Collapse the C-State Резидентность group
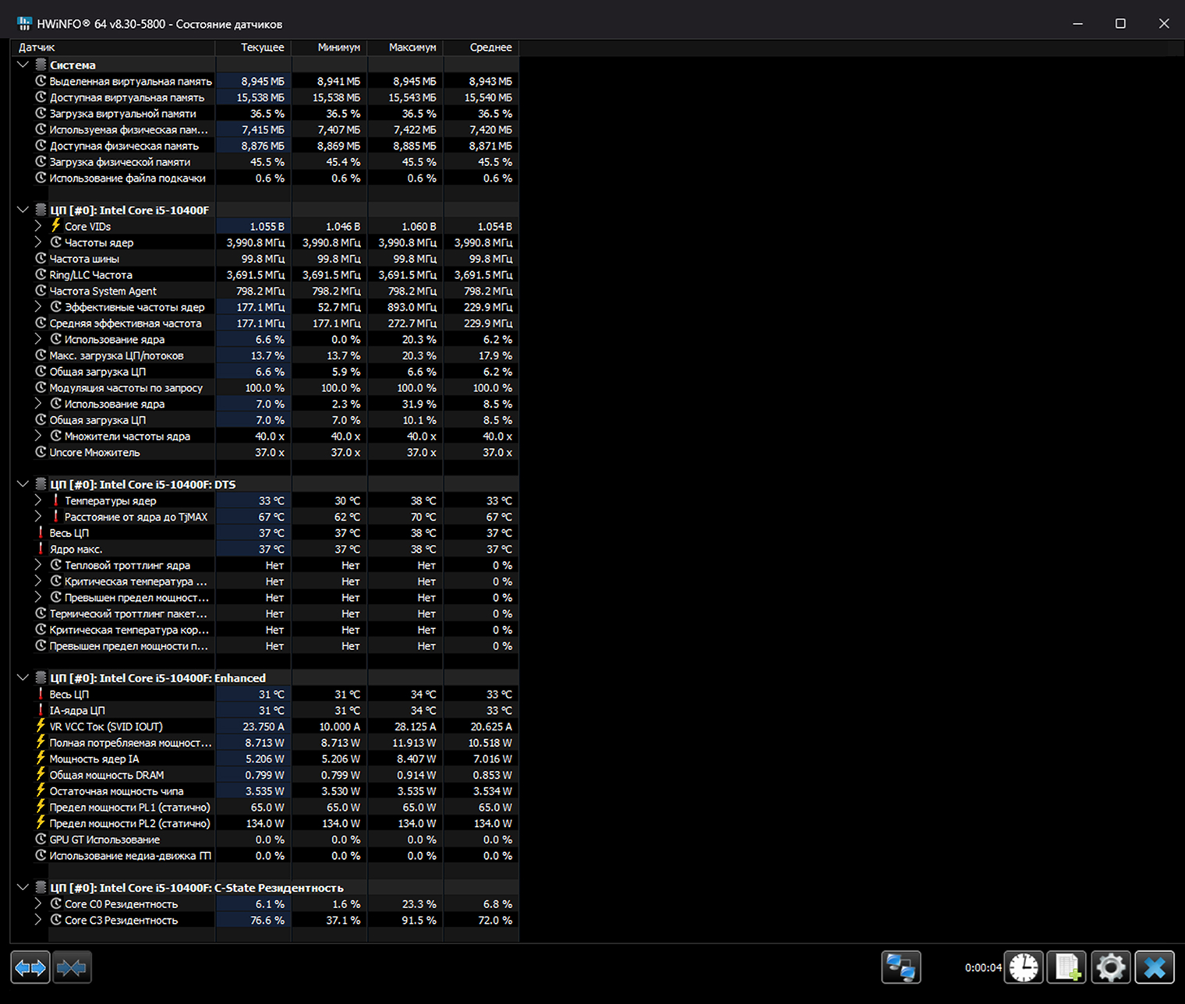1185x1004 pixels. point(23,887)
